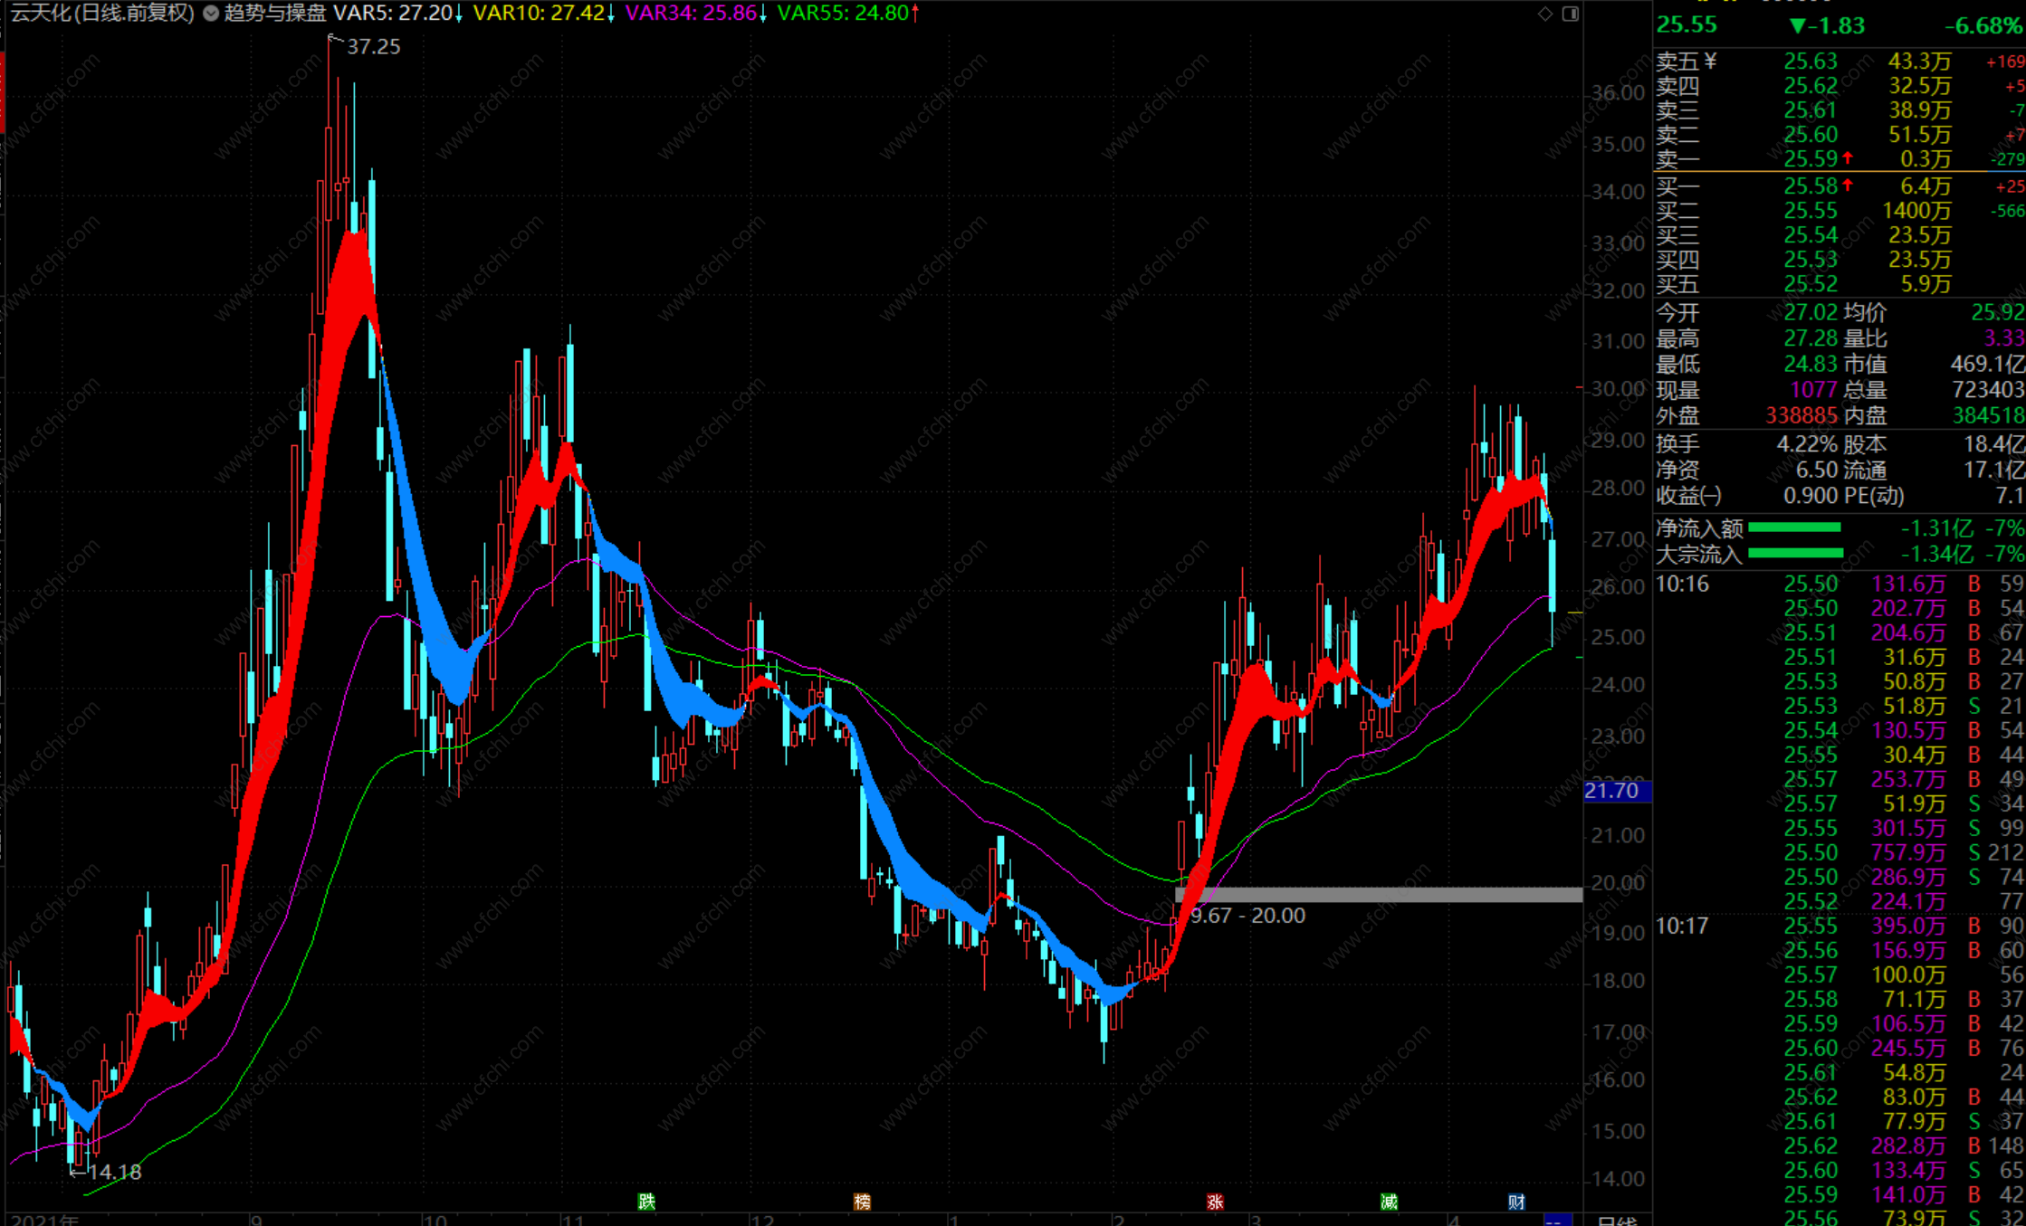Click the green 减 event marker
Viewport: 2026px width, 1226px height.
(1389, 1201)
